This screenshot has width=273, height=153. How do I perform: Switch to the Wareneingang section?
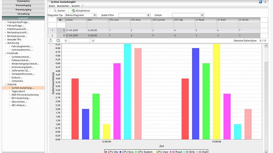[x=23, y=5]
